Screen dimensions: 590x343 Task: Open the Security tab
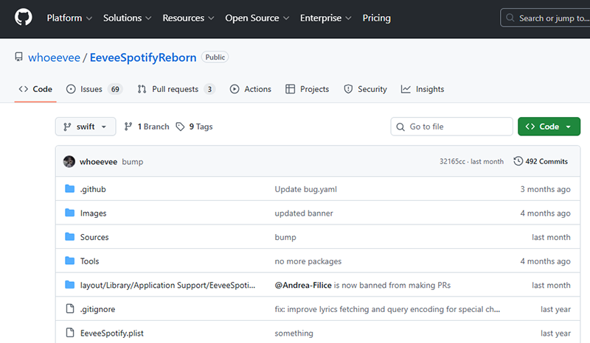tap(365, 89)
